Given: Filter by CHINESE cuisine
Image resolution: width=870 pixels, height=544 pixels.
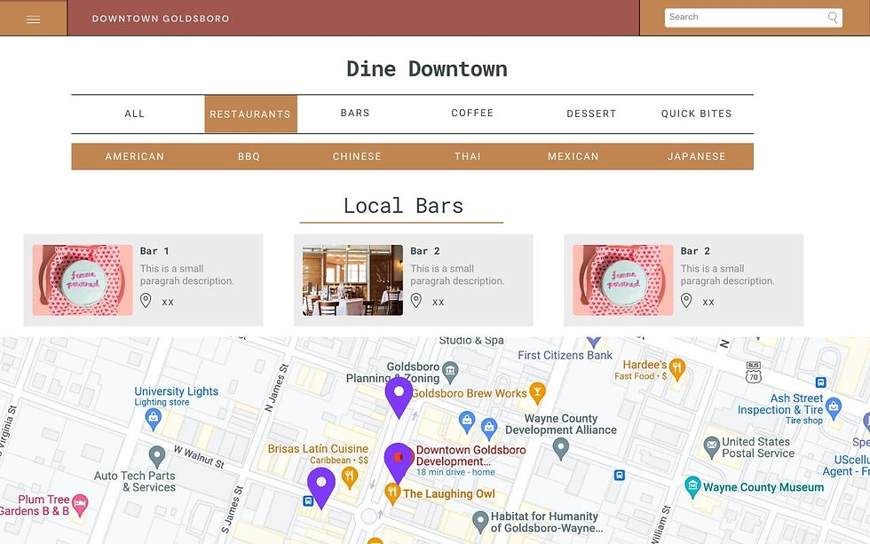Looking at the screenshot, I should click(357, 156).
